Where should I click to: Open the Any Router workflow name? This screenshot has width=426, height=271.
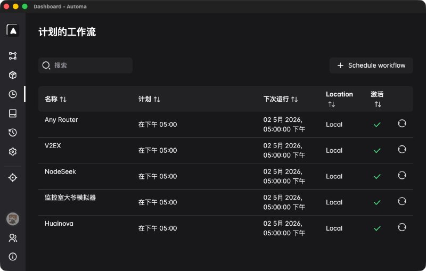coord(61,120)
